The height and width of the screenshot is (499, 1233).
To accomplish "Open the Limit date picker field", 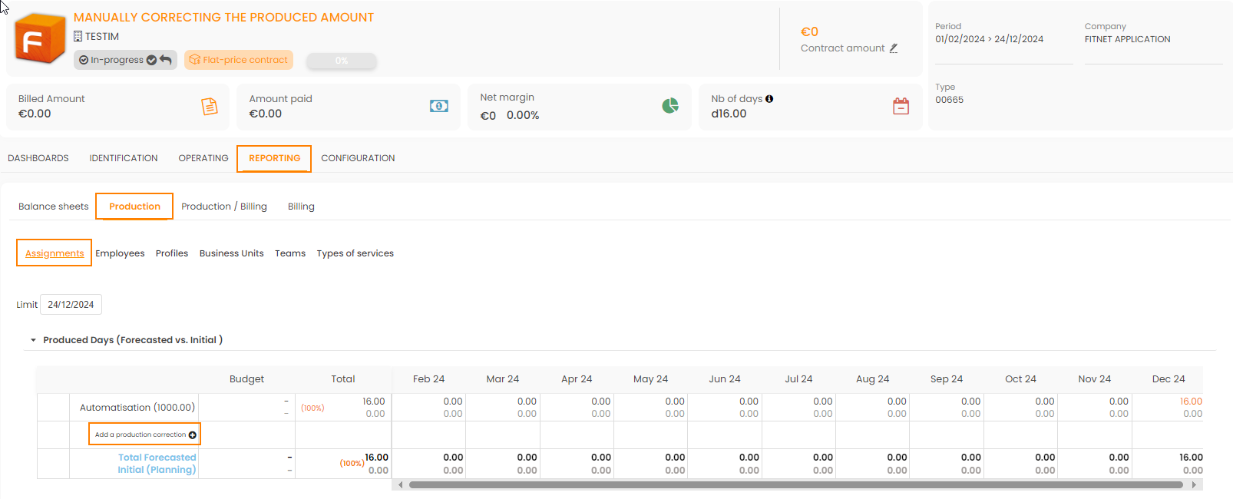I will (x=71, y=305).
